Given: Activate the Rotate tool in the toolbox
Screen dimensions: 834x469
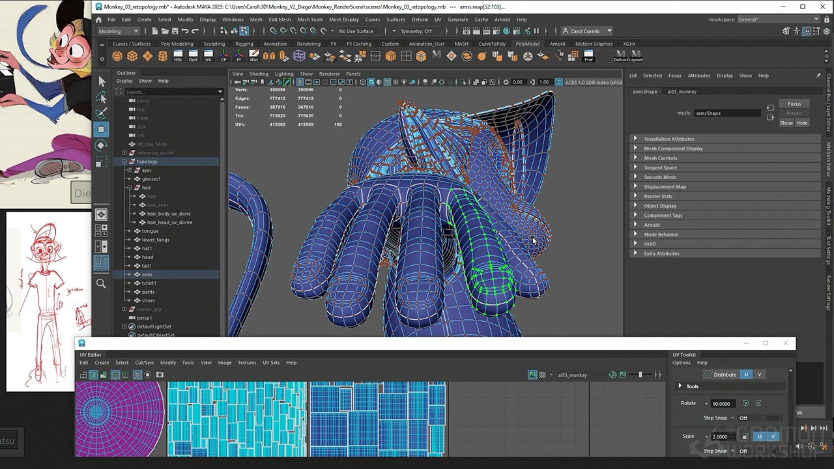Looking at the screenshot, I should pos(101,145).
